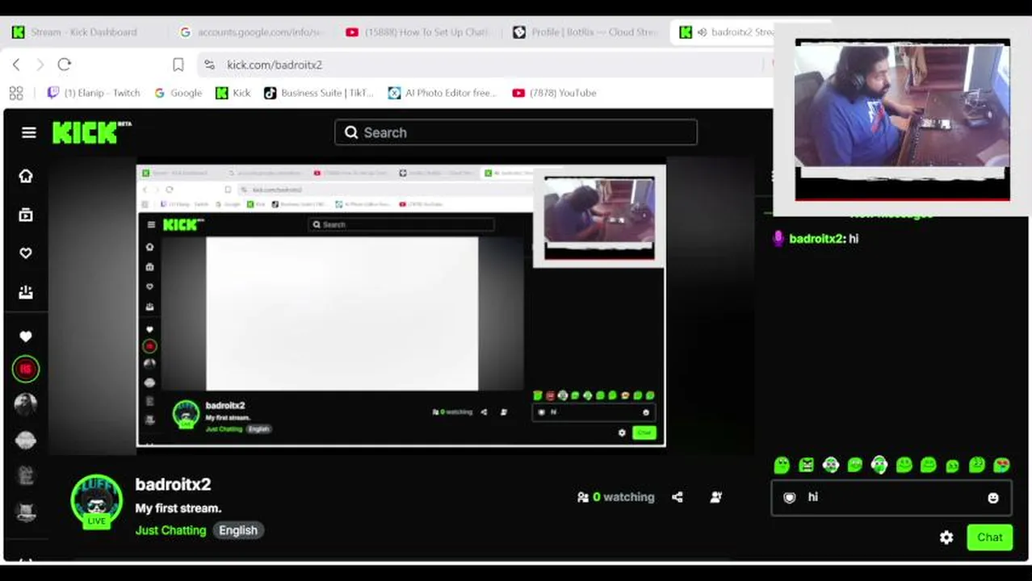Click badroitx2 username in chat message
Screen dimensions: 1032x581
coord(816,239)
